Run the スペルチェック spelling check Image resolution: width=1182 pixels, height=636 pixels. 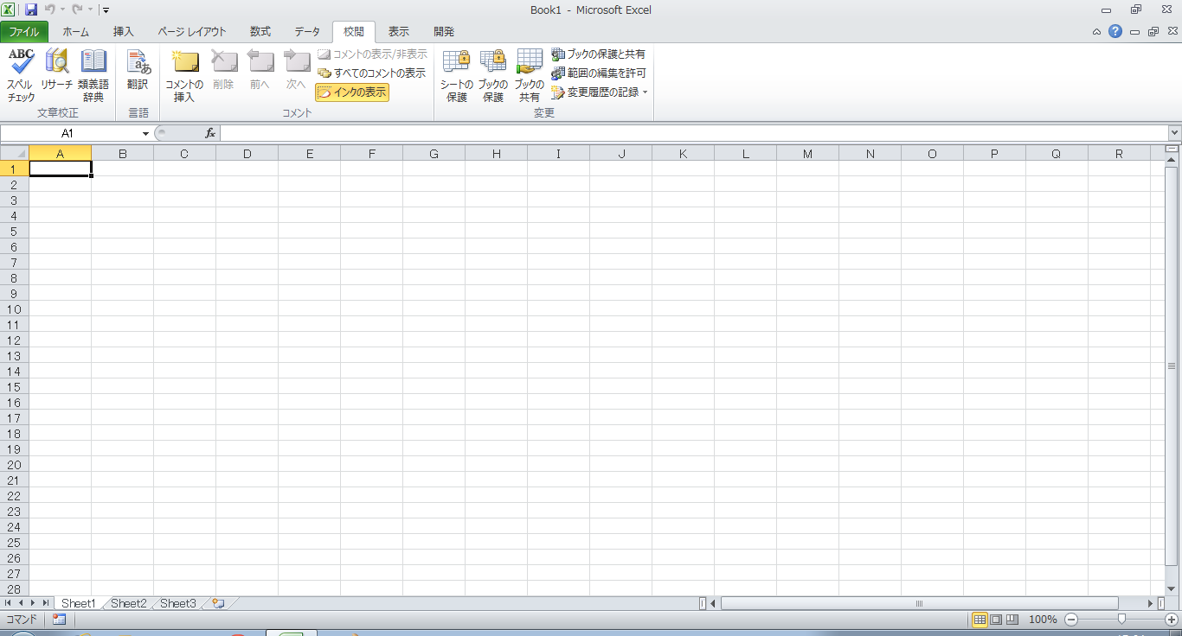[21, 75]
